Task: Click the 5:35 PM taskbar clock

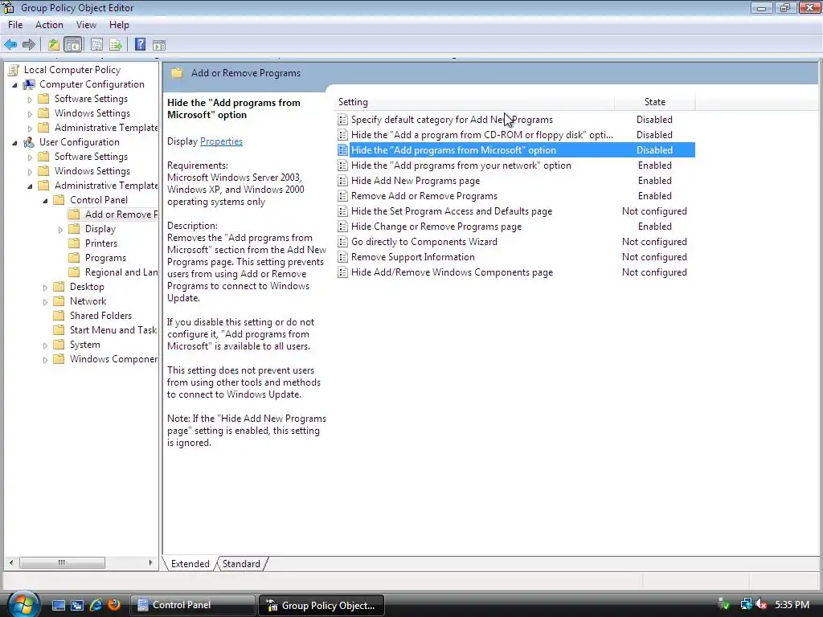Action: pos(792,604)
